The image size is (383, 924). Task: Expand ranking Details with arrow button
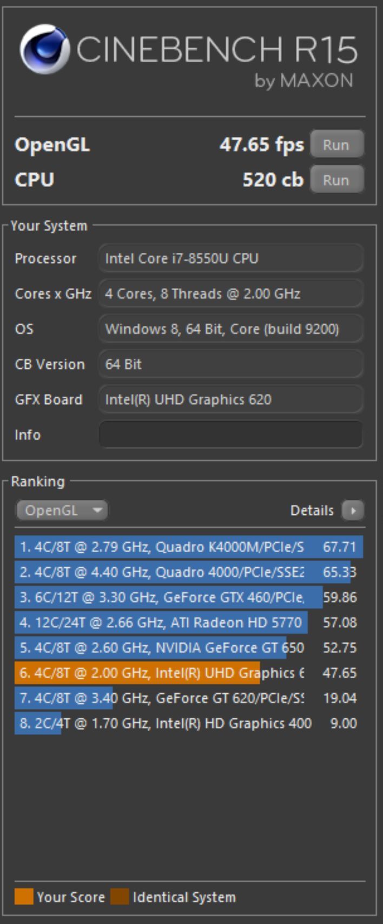353,510
